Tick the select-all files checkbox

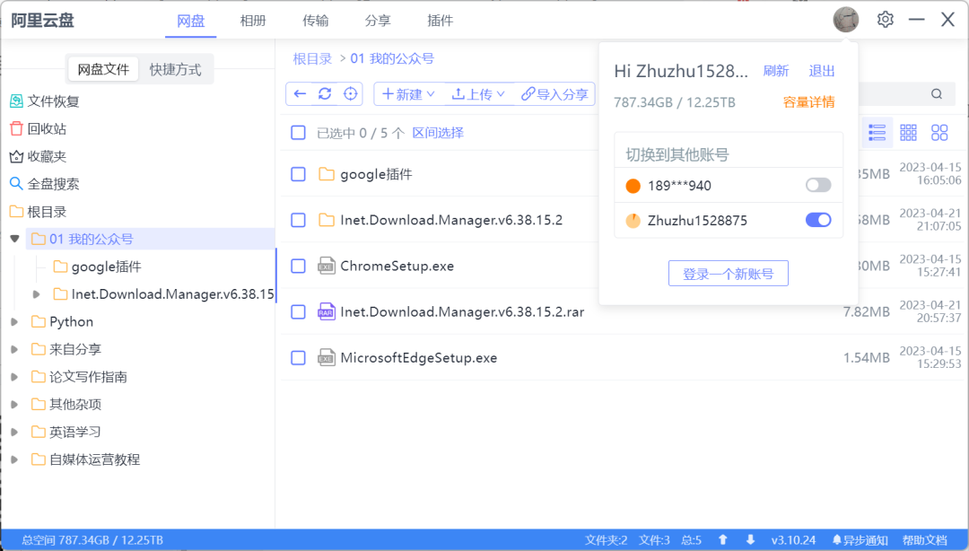coord(299,133)
